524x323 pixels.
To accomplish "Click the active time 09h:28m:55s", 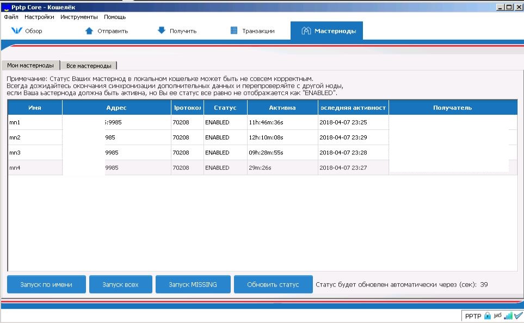I will click(266, 152).
